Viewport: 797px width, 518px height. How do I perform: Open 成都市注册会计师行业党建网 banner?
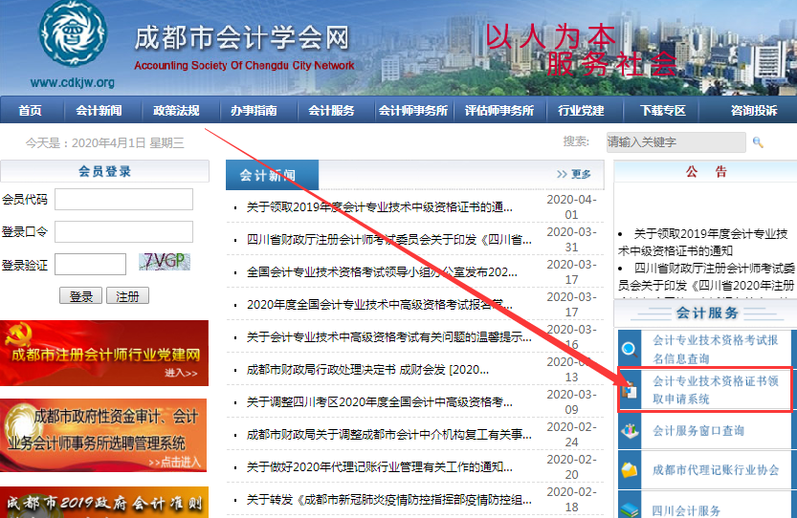(104, 354)
